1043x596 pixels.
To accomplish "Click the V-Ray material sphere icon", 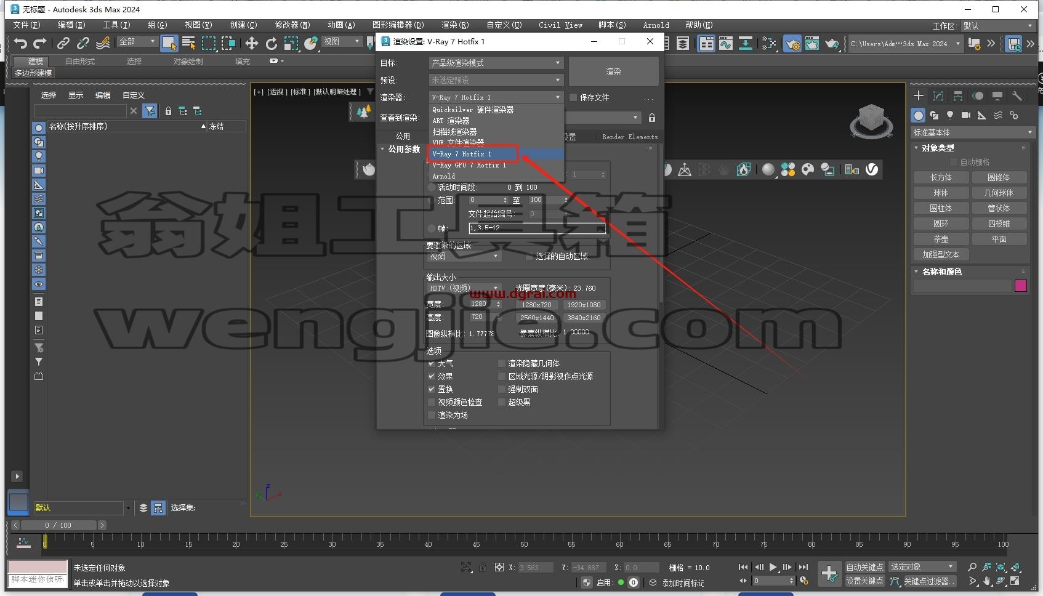I will click(x=768, y=169).
